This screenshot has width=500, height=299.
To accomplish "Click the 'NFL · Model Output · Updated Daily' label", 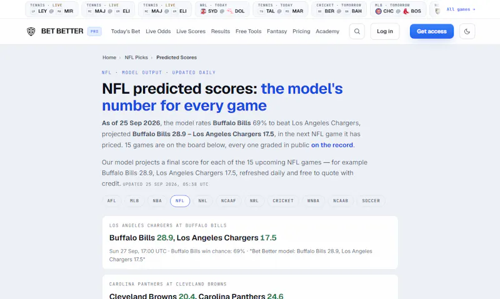I will coord(159,72).
